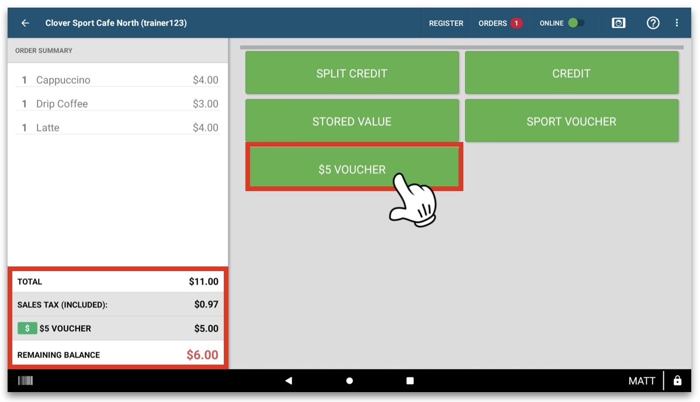Tap the Android back triangle button
Image resolution: width=700 pixels, height=402 pixels.
pyautogui.click(x=289, y=380)
